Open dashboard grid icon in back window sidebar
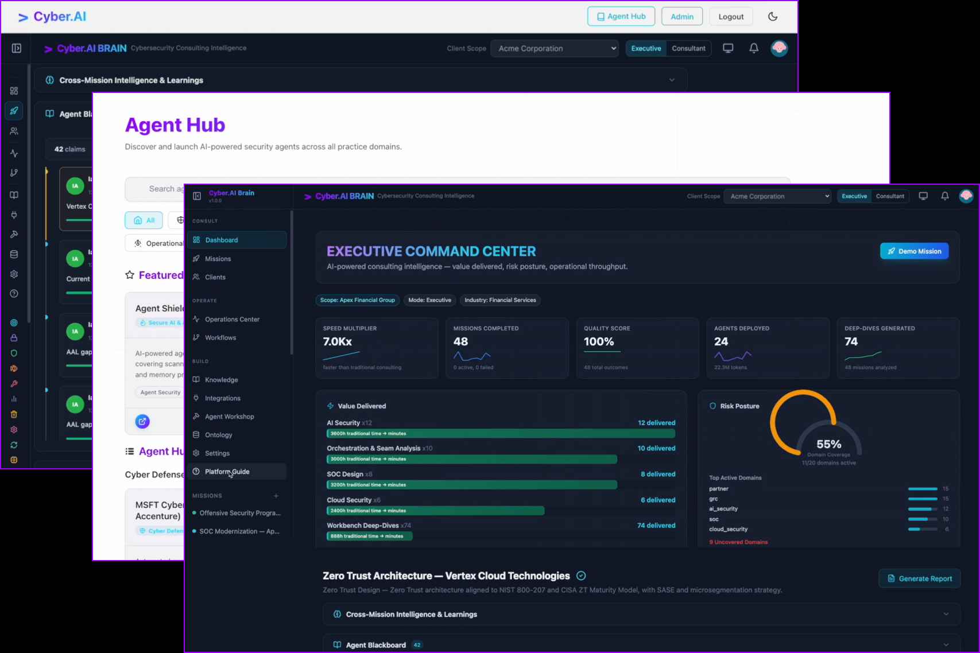The height and width of the screenshot is (653, 980). coord(14,91)
